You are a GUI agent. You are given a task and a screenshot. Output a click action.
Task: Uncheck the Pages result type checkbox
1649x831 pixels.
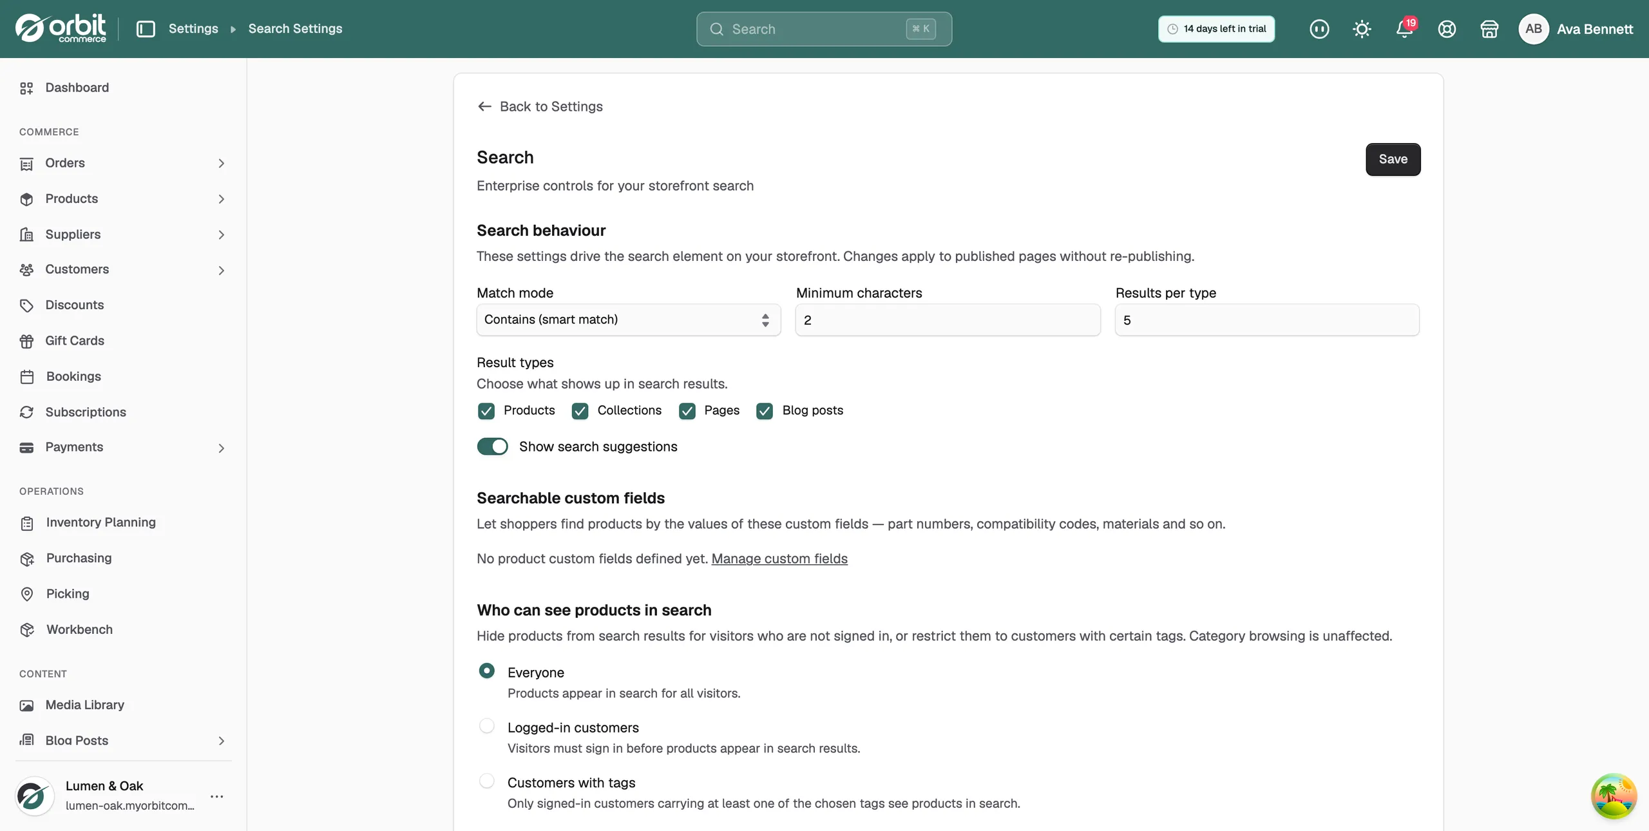coord(687,411)
